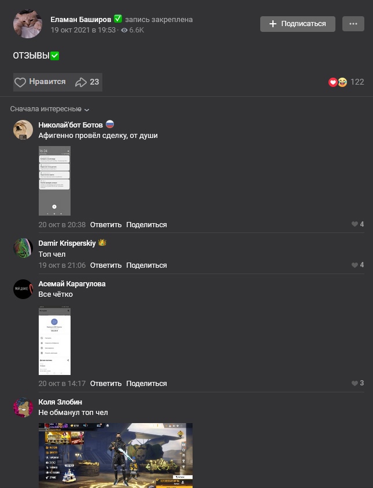Open Damir Krisperskiy's profile avatar
The width and height of the screenshot is (373, 488).
23,248
